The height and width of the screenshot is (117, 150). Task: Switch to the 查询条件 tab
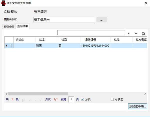[x=9, y=27]
